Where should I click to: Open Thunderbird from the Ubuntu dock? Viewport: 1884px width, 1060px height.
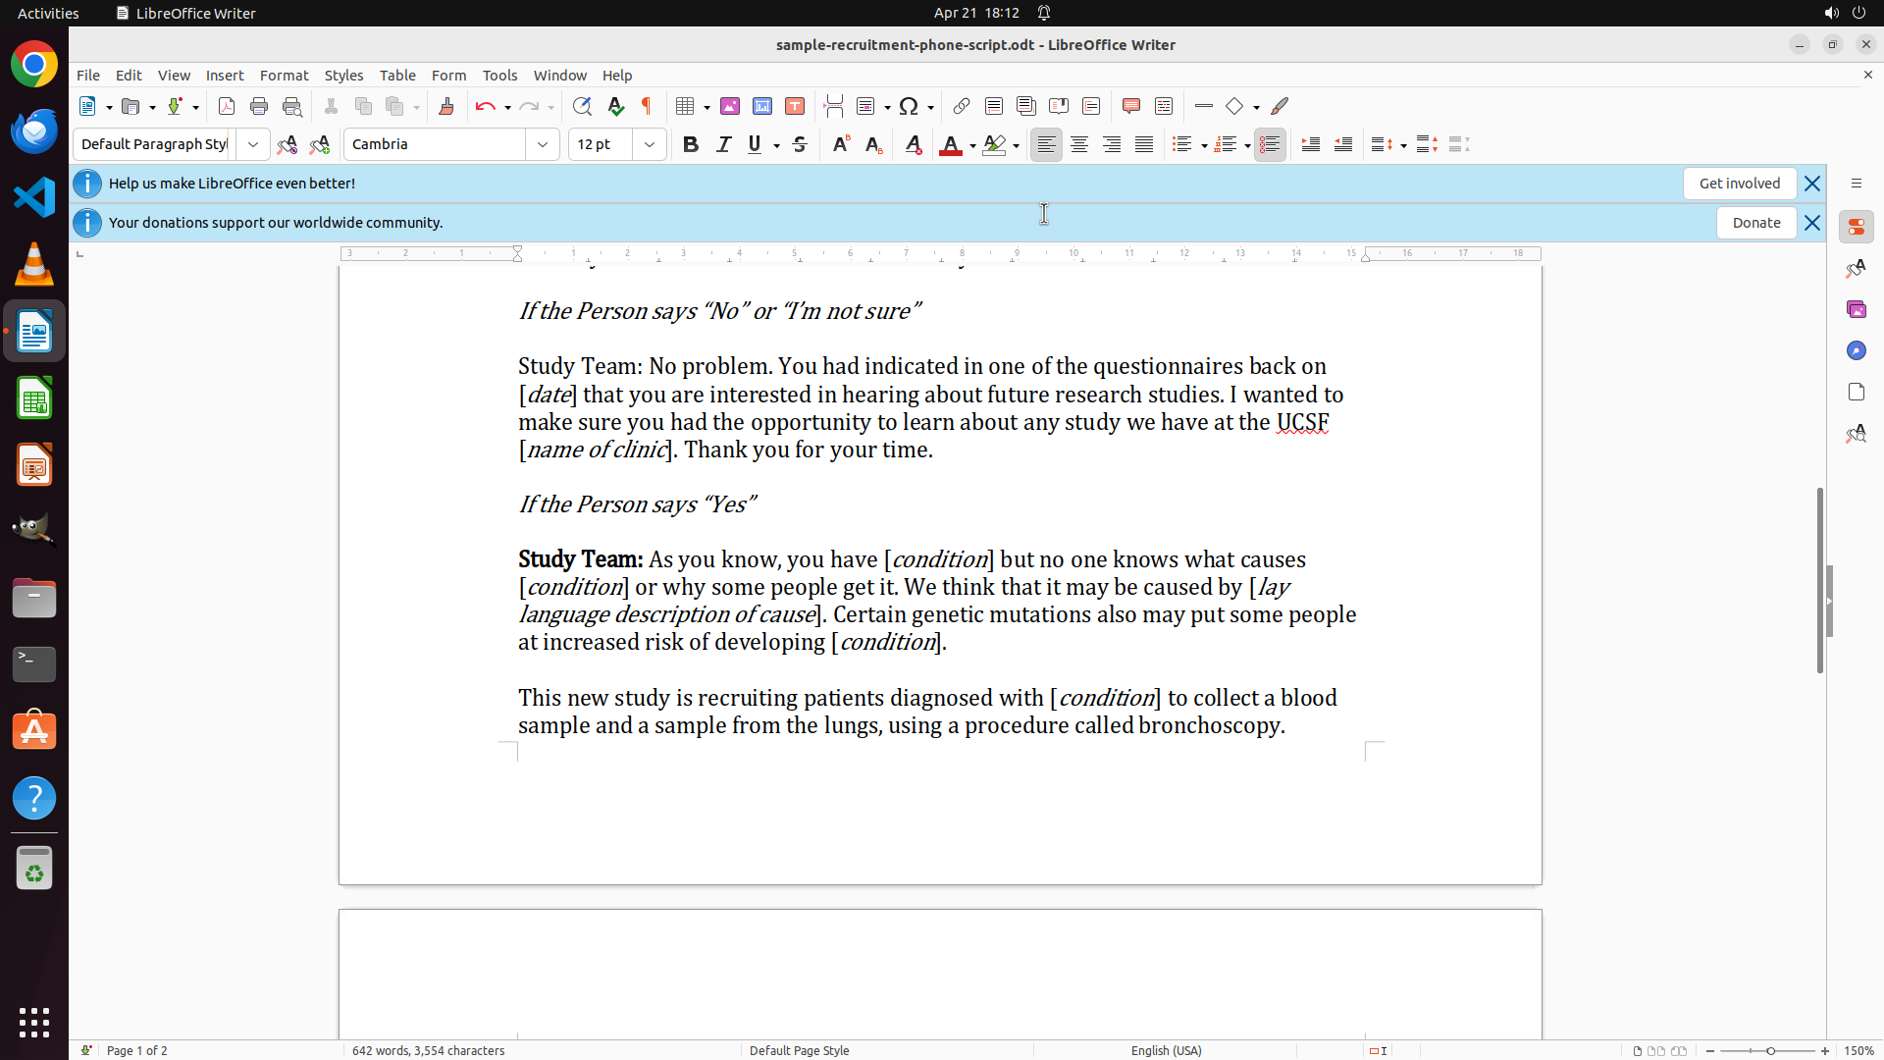(x=34, y=131)
